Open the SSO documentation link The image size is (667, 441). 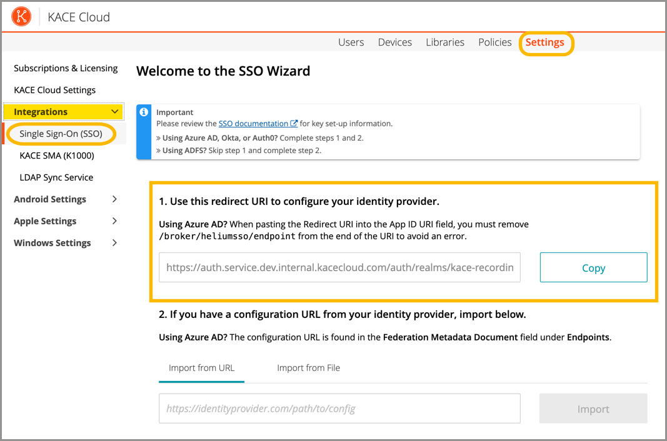253,124
